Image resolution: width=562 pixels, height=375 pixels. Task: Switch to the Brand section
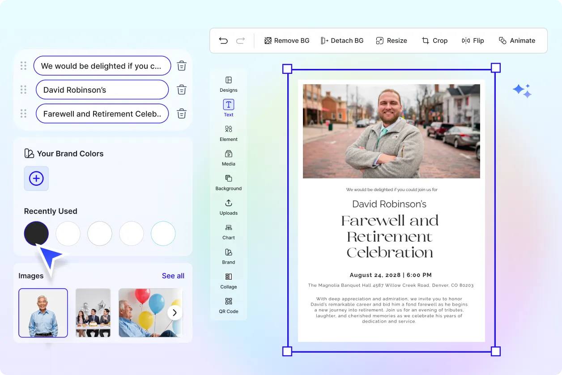click(x=228, y=256)
